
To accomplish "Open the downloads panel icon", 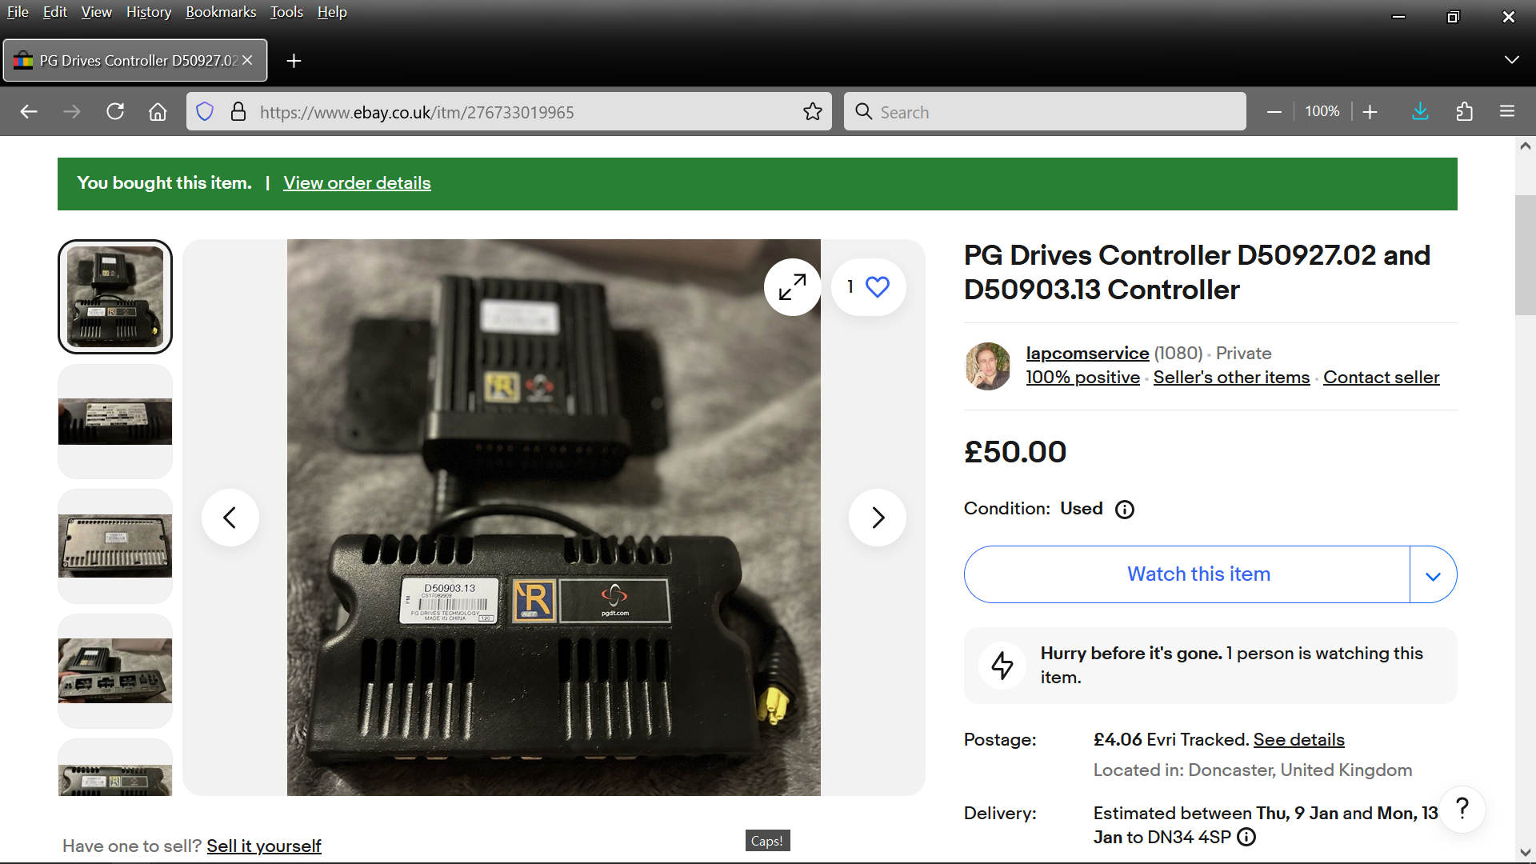I will click(x=1420, y=112).
